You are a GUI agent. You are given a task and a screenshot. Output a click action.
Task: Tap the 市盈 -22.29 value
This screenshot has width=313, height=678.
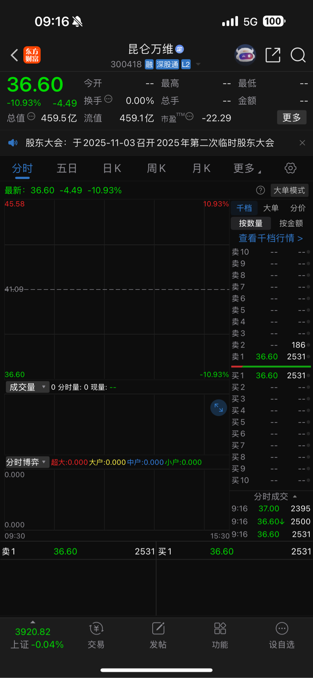pyautogui.click(x=216, y=118)
